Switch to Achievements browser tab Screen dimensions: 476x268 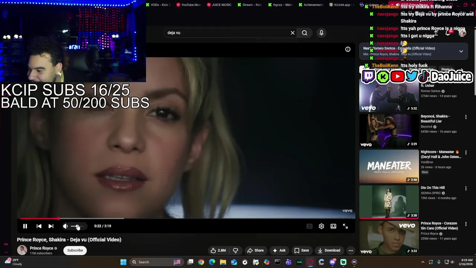311,5
